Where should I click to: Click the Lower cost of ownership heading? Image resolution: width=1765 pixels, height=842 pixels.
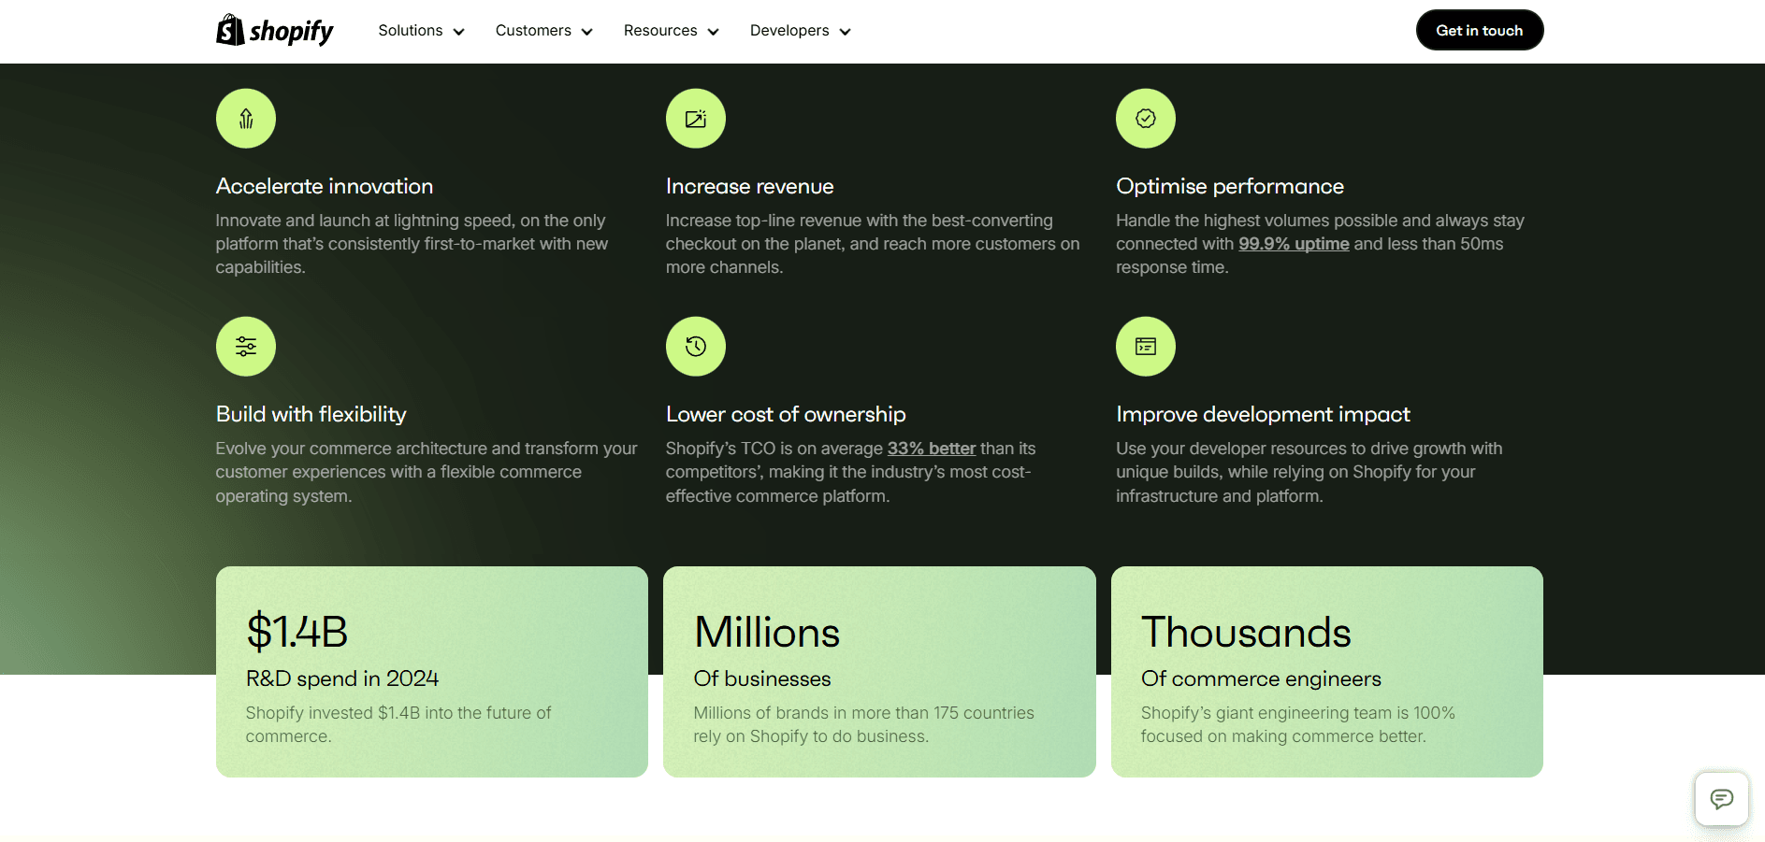786,414
